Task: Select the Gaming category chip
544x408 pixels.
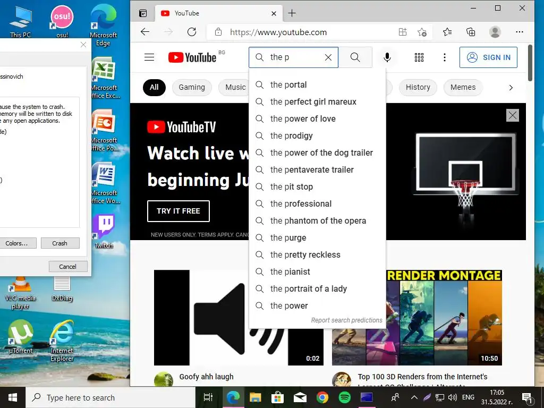Action: (192, 88)
